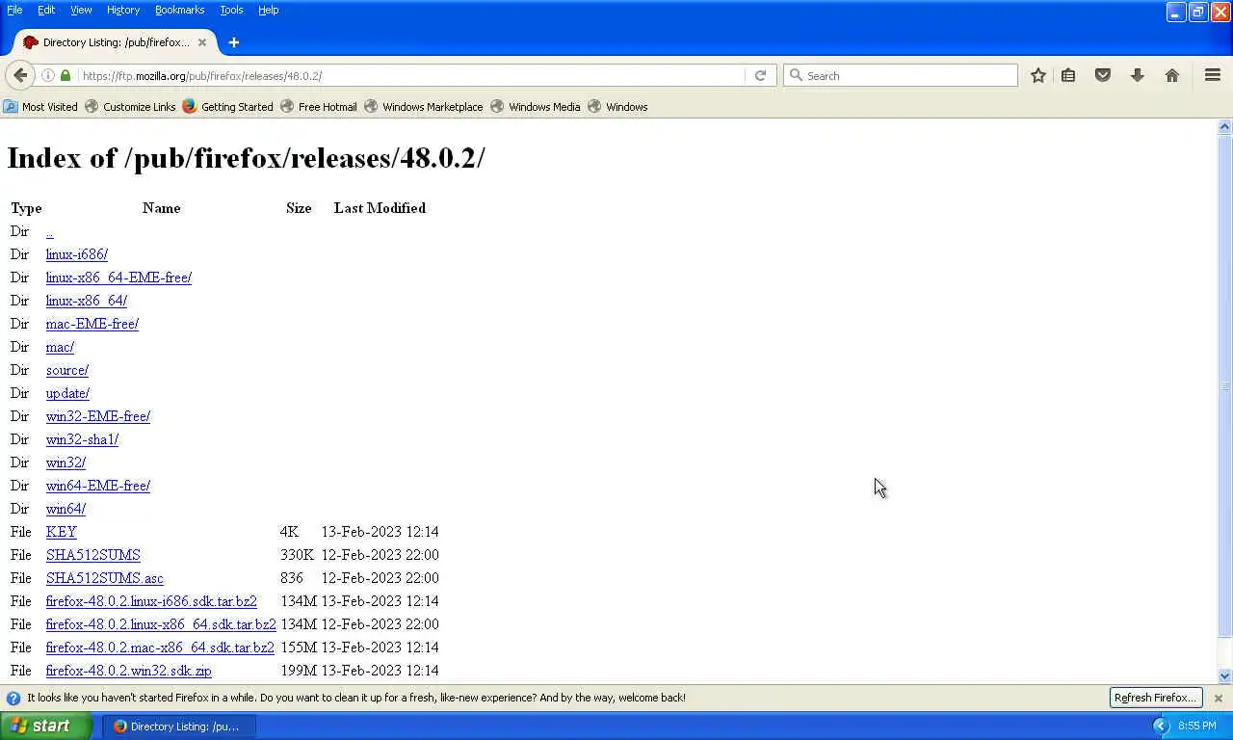Image resolution: width=1233 pixels, height=740 pixels.
Task: Click Directory Listing taskbar button
Action: (179, 727)
